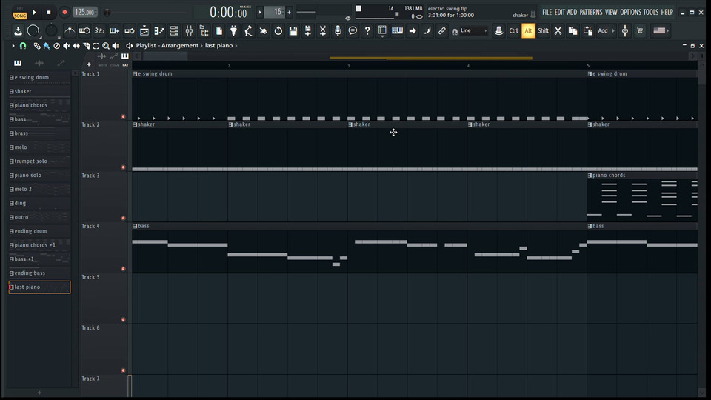The width and height of the screenshot is (711, 400).
Task: Open the FILE menu
Action: point(547,13)
